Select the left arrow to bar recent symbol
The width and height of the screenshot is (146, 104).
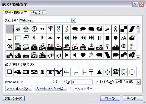click(x=67, y=72)
